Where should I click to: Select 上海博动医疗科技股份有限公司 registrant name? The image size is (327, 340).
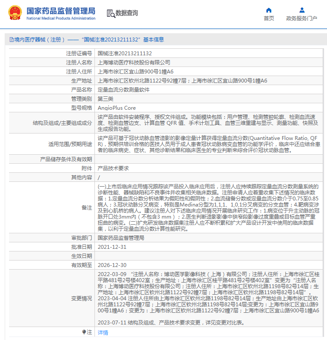pos(134,63)
